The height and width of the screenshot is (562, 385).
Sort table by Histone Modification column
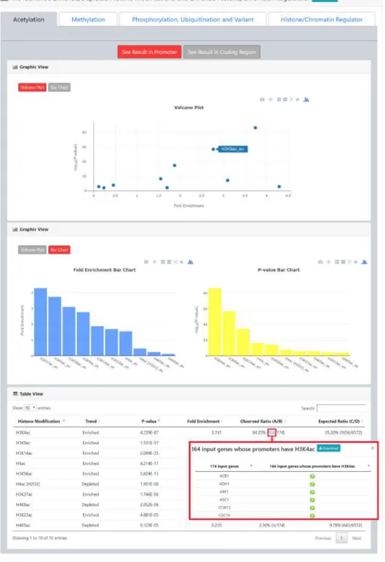tap(40, 421)
